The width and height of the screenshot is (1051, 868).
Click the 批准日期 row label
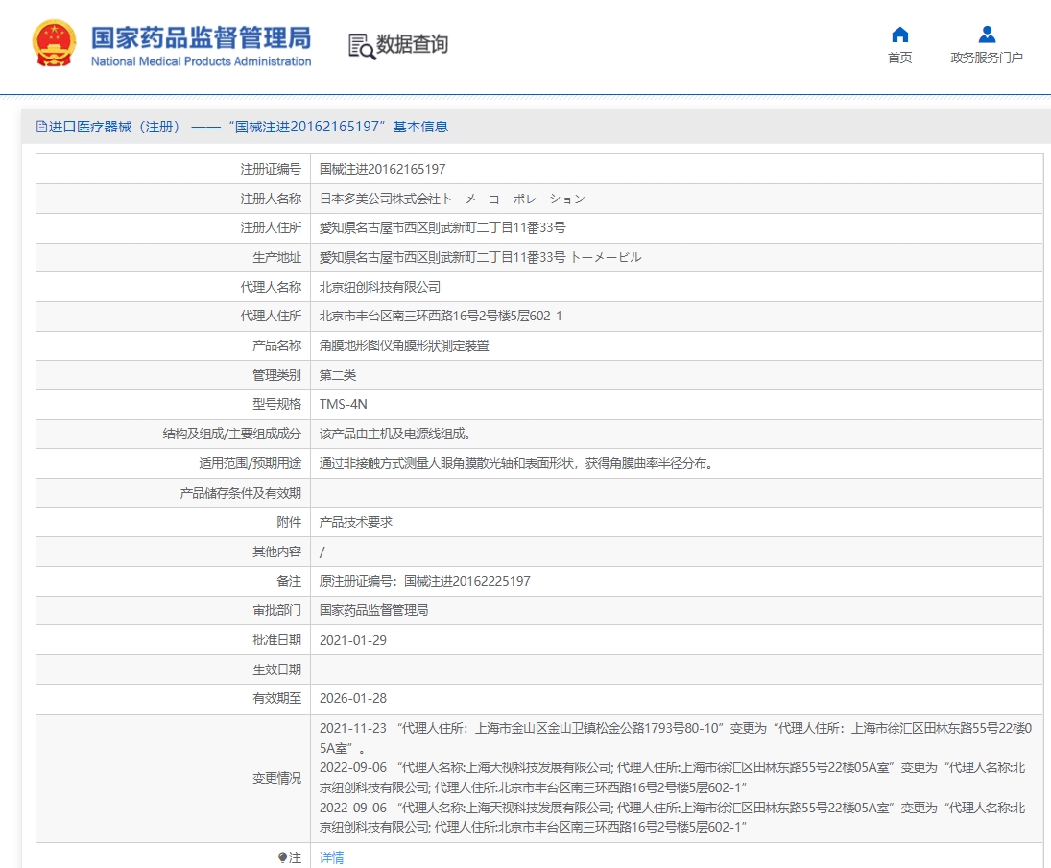tap(276, 640)
